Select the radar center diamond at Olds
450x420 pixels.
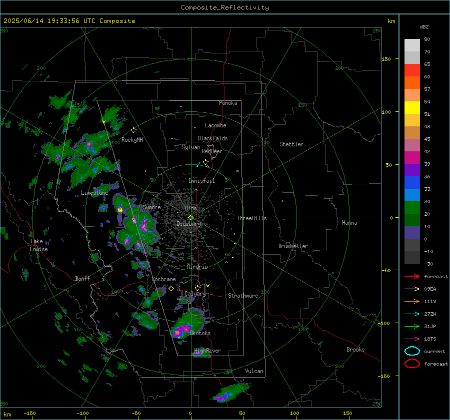[x=190, y=218]
